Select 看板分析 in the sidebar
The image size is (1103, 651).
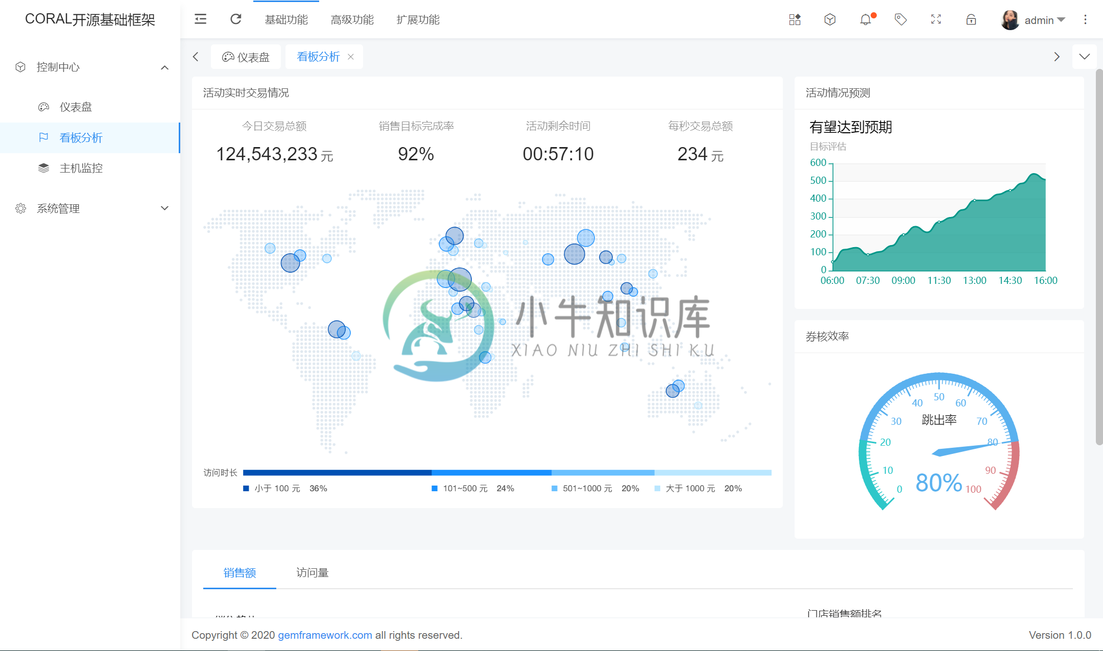pyautogui.click(x=90, y=138)
